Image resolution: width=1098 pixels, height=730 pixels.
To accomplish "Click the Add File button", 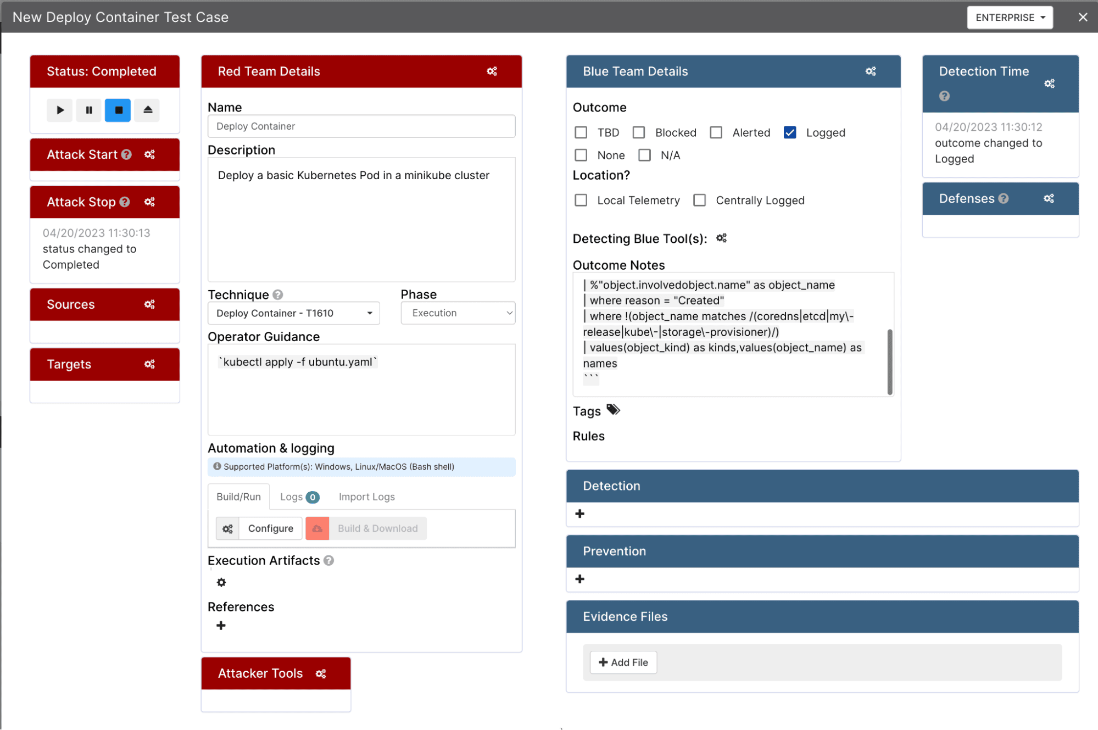I will coord(623,662).
